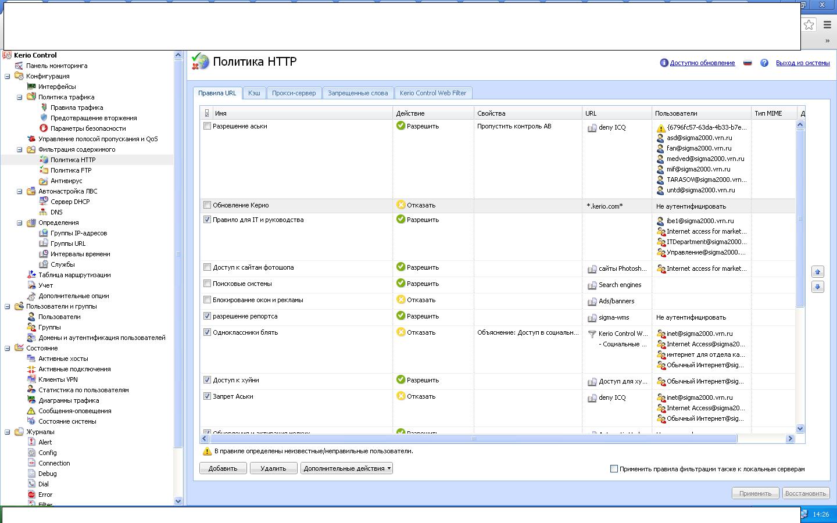The image size is (837, 523).
Task: Click the Alert log icon in the sidebar
Action: coord(32,442)
